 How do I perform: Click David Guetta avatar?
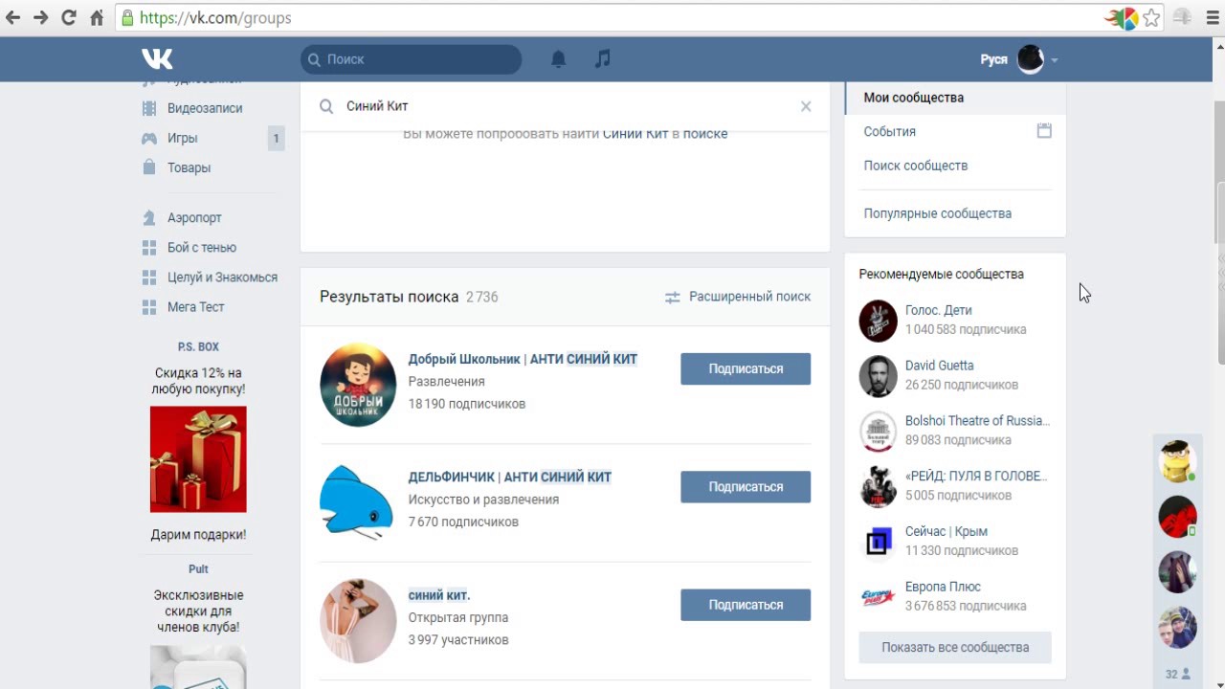click(878, 376)
